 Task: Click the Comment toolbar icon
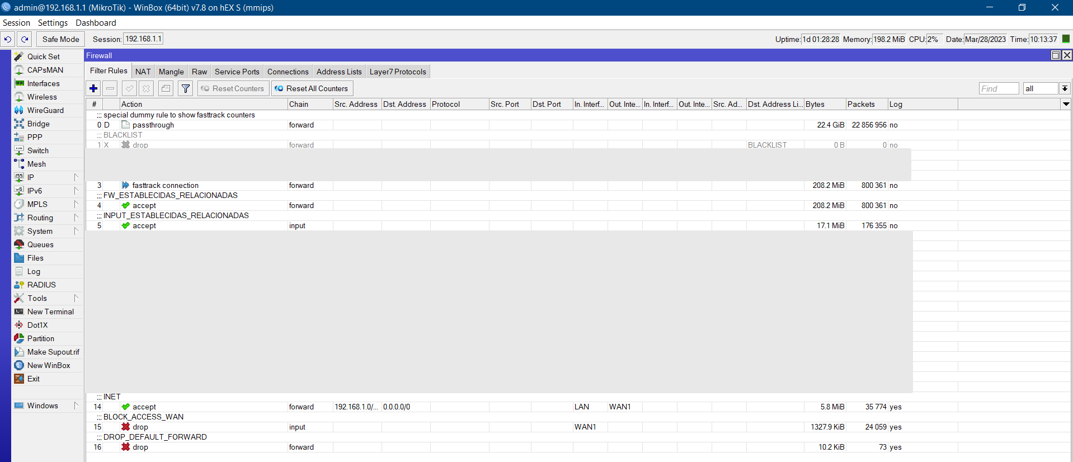coord(166,88)
